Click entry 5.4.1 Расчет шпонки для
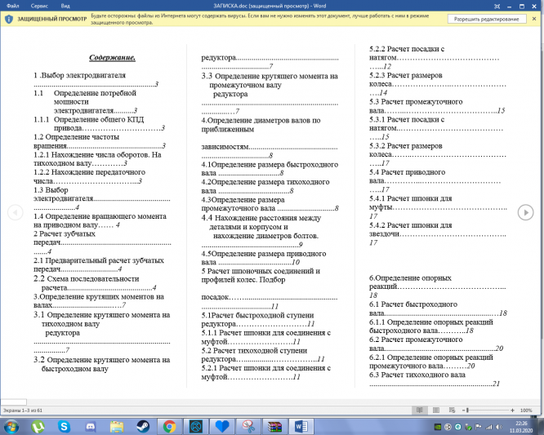The width and height of the screenshot is (544, 435). coord(411,198)
